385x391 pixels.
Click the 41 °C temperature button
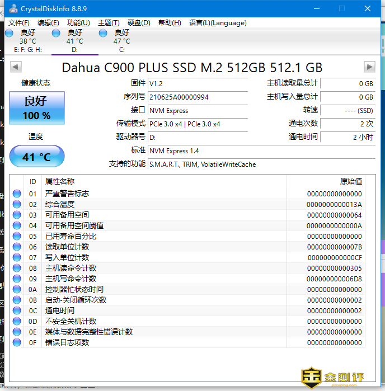coord(37,157)
